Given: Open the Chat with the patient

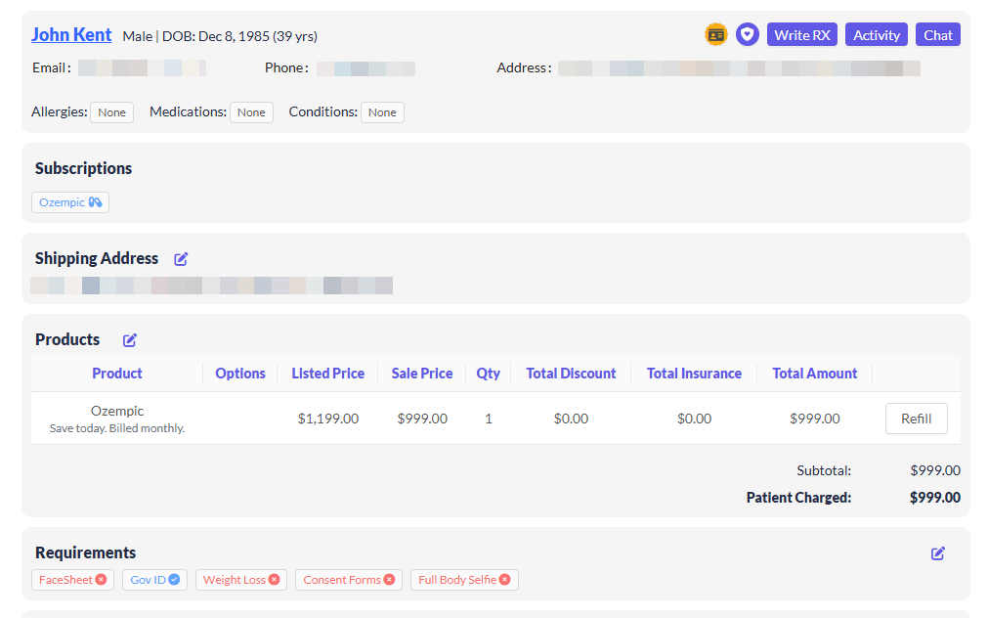Looking at the screenshot, I should coord(937,34).
